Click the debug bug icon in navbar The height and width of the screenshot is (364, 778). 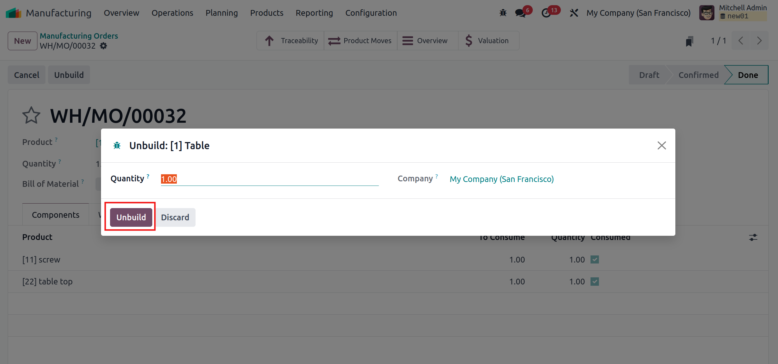pyautogui.click(x=503, y=13)
